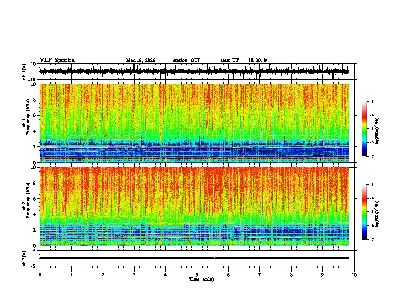Screen dimensions: 399x308
Task: Click the start UT value "18:30:0"
Action: tap(257, 60)
